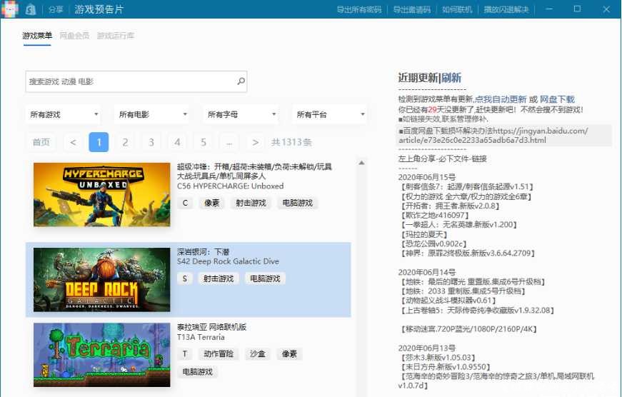Screen dimensions: 622x397
Task: Click T13A Terraria title text
Action: click(x=201, y=337)
